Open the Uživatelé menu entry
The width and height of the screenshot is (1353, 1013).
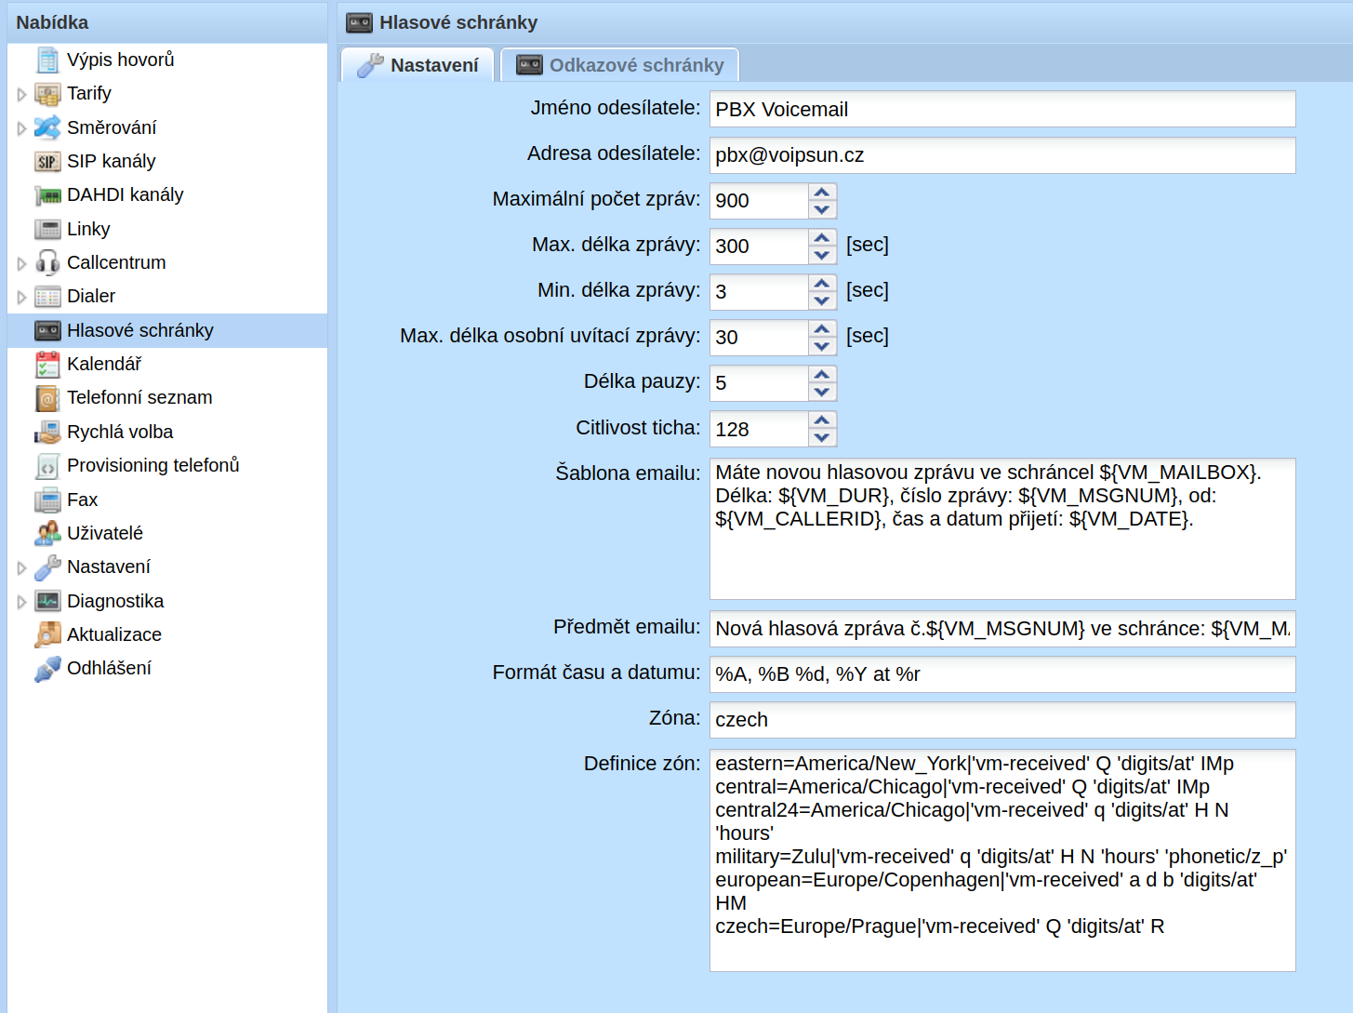pyautogui.click(x=167, y=534)
